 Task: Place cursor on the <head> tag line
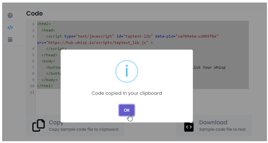(48, 30)
